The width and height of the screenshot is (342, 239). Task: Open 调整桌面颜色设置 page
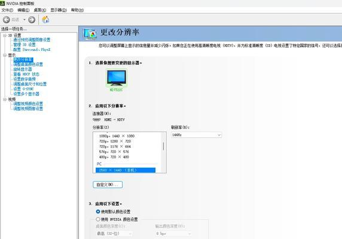[x=28, y=65]
